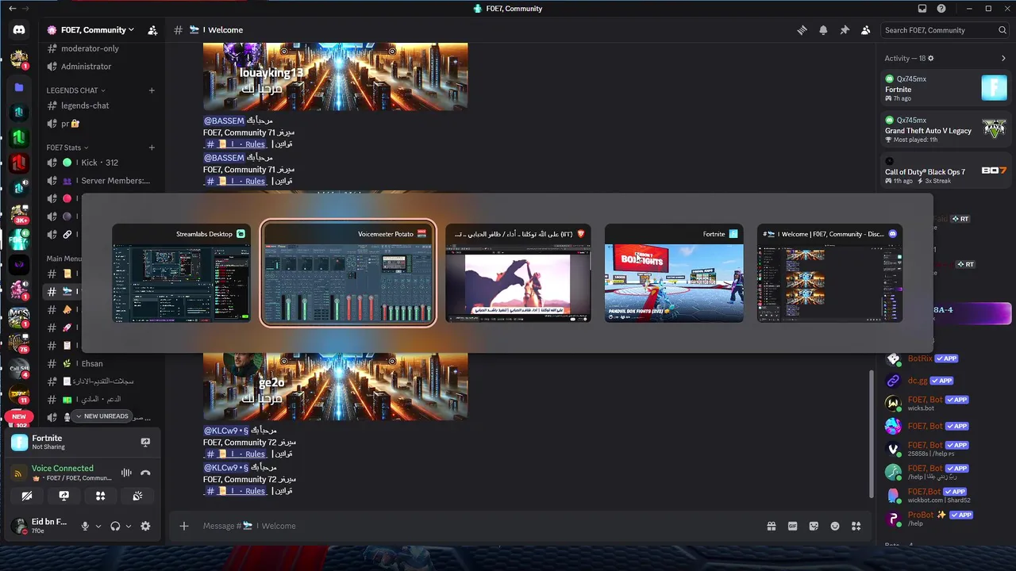Switch to Voicemeeter Potato window thumbnail
Viewport: 1016px width, 571px height.
348,273
